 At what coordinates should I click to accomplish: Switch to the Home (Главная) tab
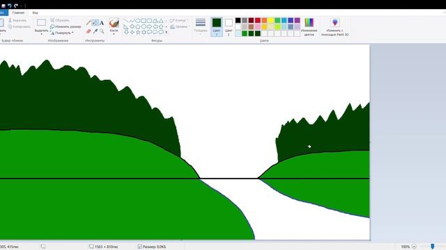click(18, 12)
